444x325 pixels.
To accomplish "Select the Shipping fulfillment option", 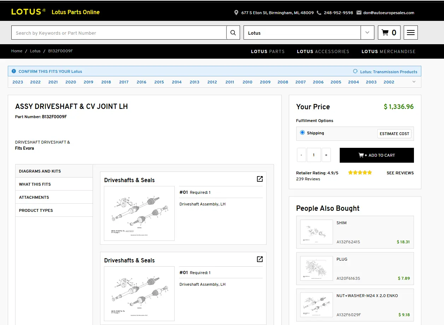I will [x=302, y=133].
